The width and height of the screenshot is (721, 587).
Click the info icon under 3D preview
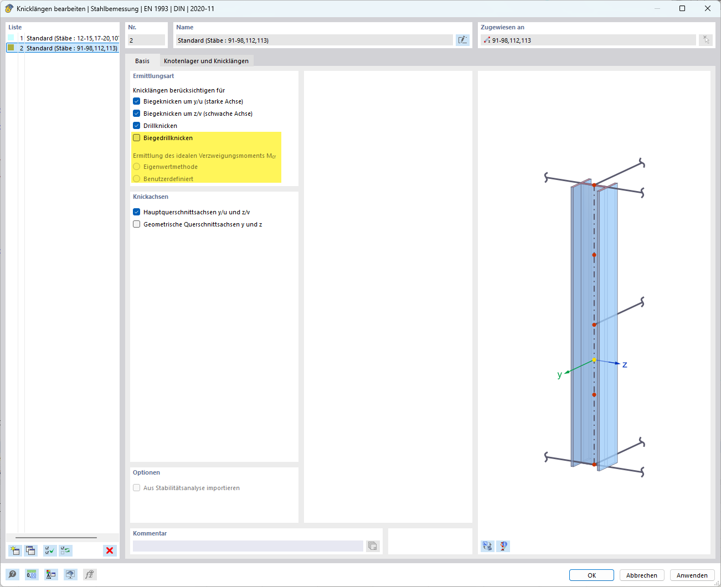pyautogui.click(x=503, y=546)
